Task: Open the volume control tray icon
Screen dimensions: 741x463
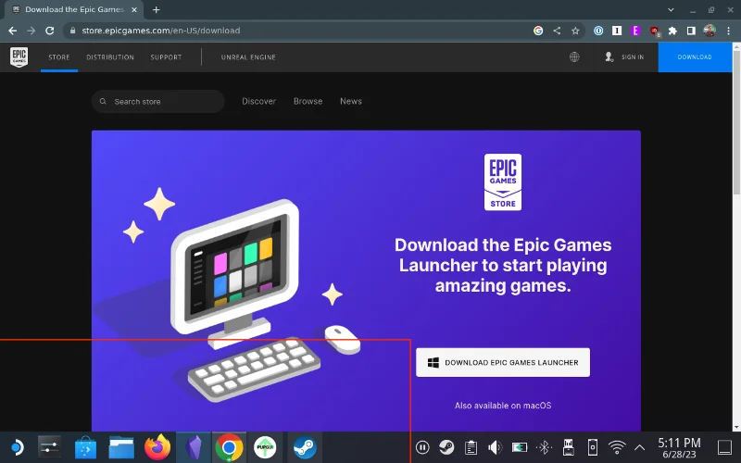Action: [496, 447]
